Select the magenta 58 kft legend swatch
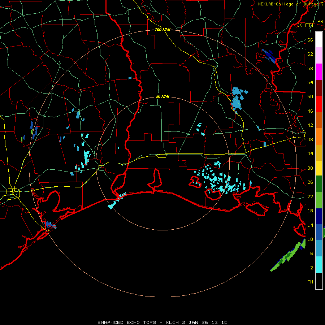The width and height of the screenshot is (325, 325). pos(319,72)
